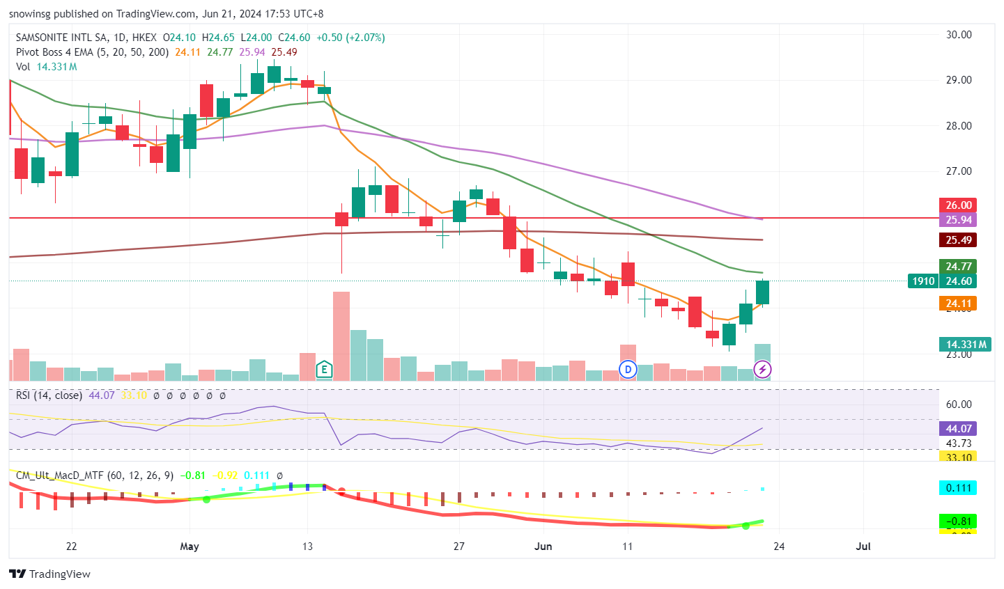Click the dividend 'D' marker icon
The image size is (1004, 589).
pos(628,370)
